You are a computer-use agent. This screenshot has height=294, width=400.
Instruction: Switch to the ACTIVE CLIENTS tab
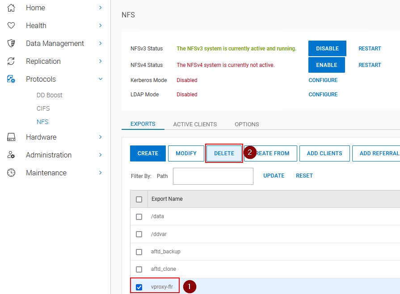coord(195,124)
